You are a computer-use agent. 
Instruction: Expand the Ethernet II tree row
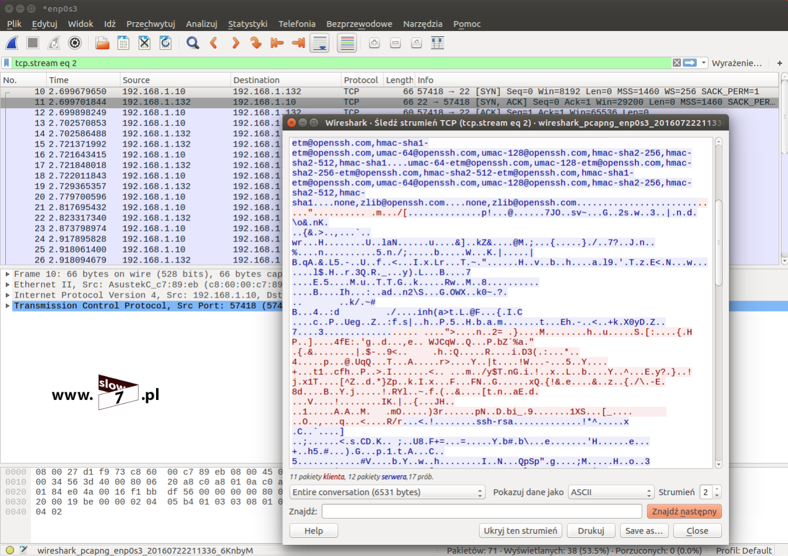coord(8,285)
